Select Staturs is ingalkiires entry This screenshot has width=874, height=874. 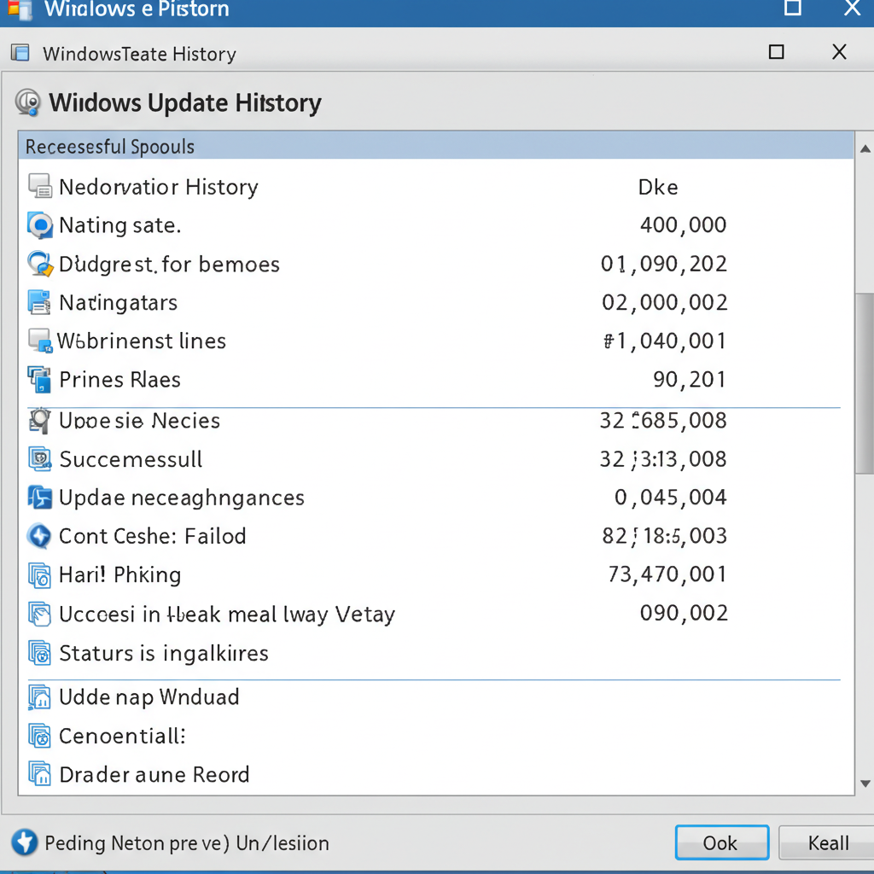(164, 653)
